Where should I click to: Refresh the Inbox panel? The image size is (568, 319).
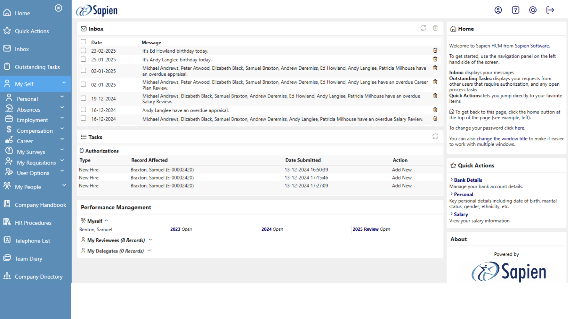pos(423,28)
